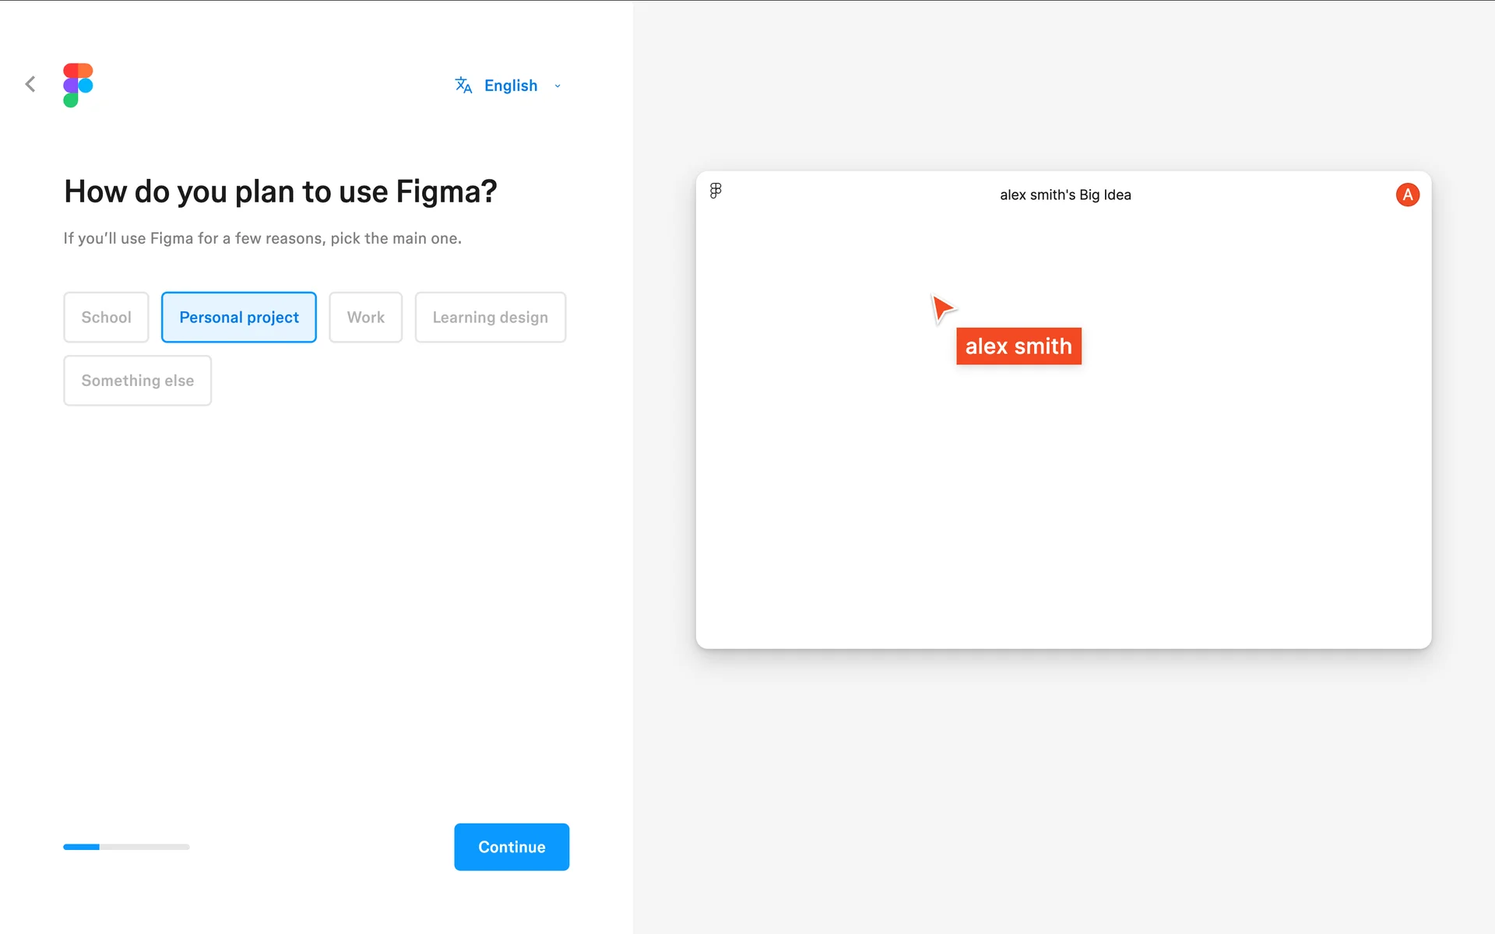Click the 'alex smith's Big Idea' title
This screenshot has width=1495, height=934.
click(1065, 195)
